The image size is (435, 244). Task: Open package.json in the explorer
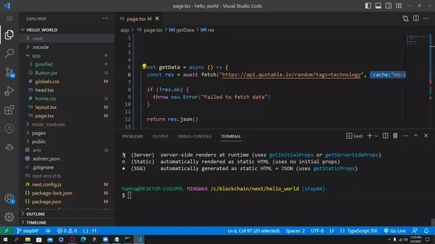(x=67, y=201)
